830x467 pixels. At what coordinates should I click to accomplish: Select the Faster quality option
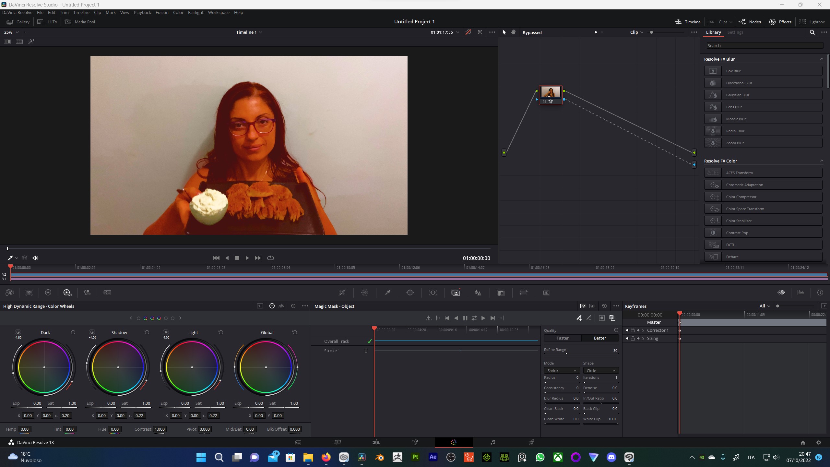click(563, 338)
